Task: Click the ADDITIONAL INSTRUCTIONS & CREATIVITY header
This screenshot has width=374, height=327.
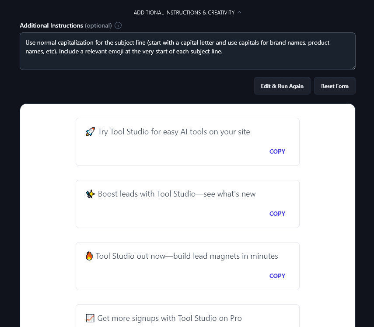Action: [x=184, y=12]
